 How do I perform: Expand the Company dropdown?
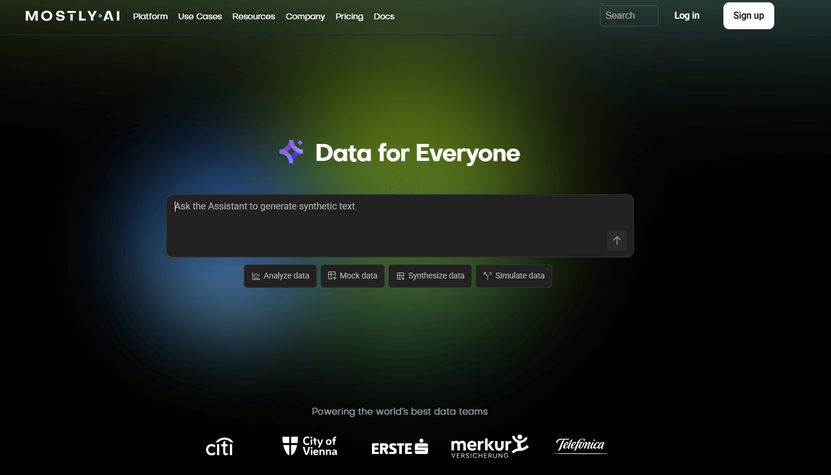[305, 16]
